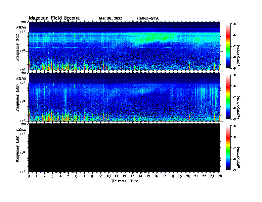The height and width of the screenshot is (202, 262).
Task: Click the 32Hz label atop dZ/dt panel
Action: tap(24, 124)
